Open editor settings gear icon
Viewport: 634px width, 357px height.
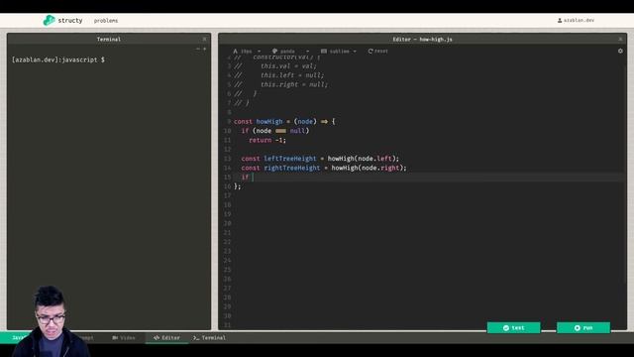pos(620,51)
